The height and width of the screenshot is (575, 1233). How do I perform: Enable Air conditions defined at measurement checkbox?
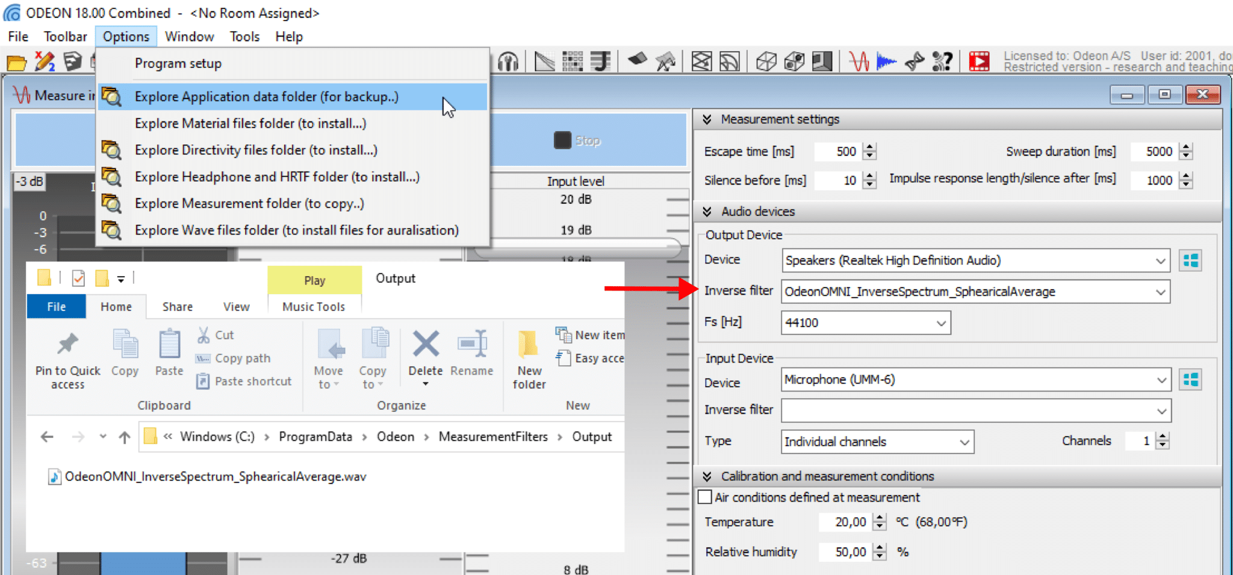point(704,497)
